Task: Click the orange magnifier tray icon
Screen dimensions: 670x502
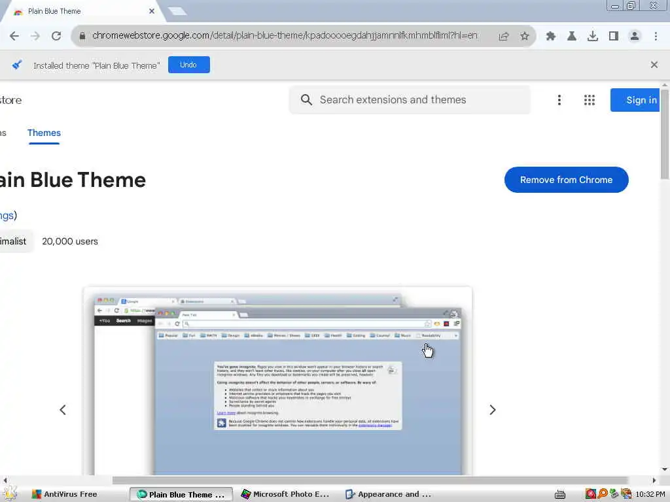Action: [x=603, y=494]
